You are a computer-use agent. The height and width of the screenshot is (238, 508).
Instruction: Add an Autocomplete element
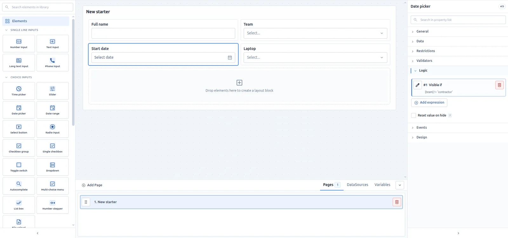(19, 186)
